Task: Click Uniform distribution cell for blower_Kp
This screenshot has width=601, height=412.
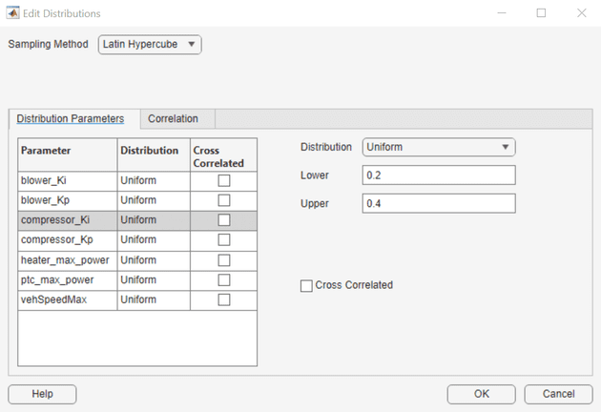Action: (x=154, y=200)
